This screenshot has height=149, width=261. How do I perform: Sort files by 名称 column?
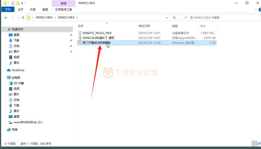(x=81, y=26)
